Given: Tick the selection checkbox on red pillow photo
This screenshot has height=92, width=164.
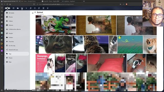Looking at the screenshot, I should point(124,56).
